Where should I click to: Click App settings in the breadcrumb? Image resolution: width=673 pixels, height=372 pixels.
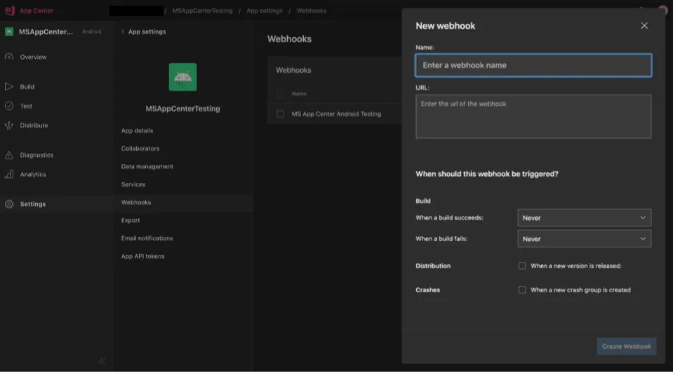click(x=265, y=11)
